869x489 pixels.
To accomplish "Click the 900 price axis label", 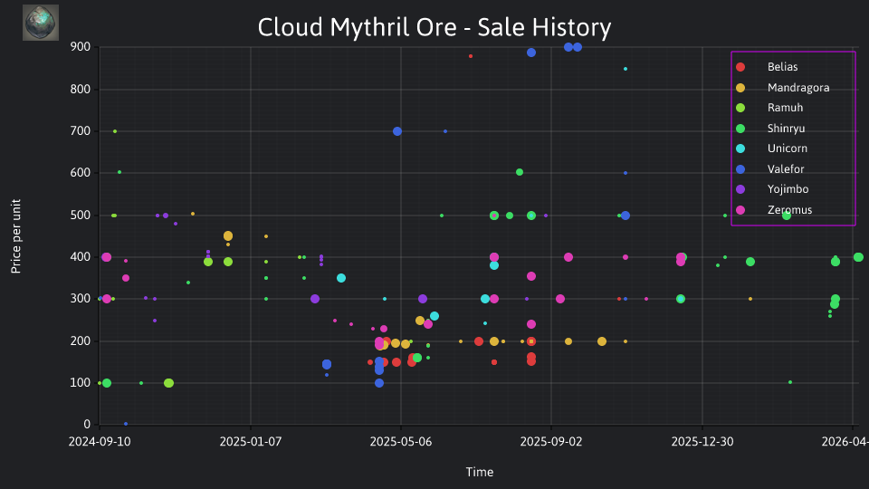I will [x=81, y=47].
